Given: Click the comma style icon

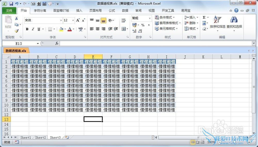Looking at the screenshot, I should point(149,25).
